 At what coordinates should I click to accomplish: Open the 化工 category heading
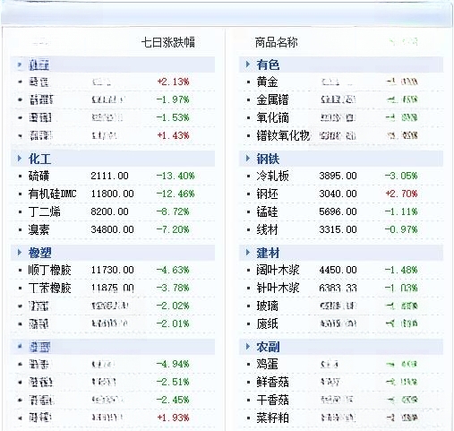[x=39, y=159]
